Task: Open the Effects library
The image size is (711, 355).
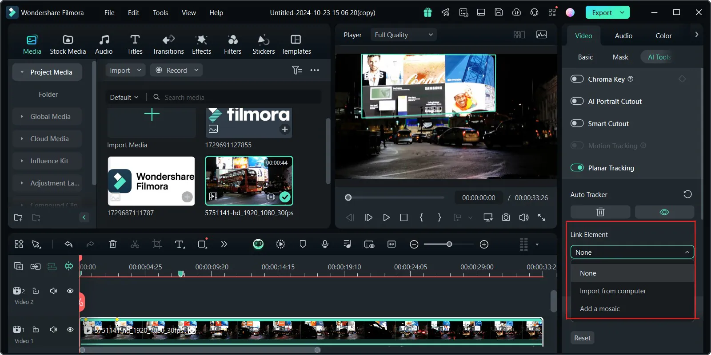Action: pos(201,45)
